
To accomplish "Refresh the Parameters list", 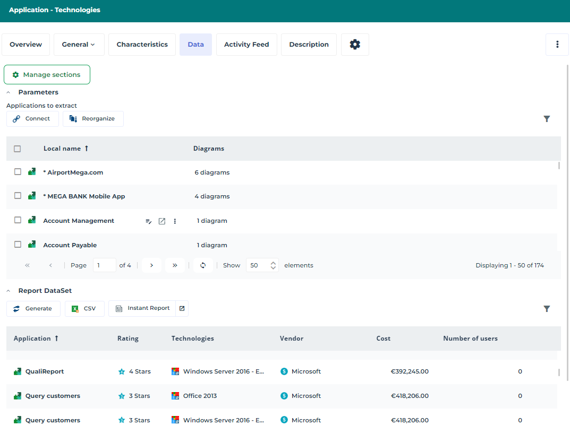I will point(203,265).
